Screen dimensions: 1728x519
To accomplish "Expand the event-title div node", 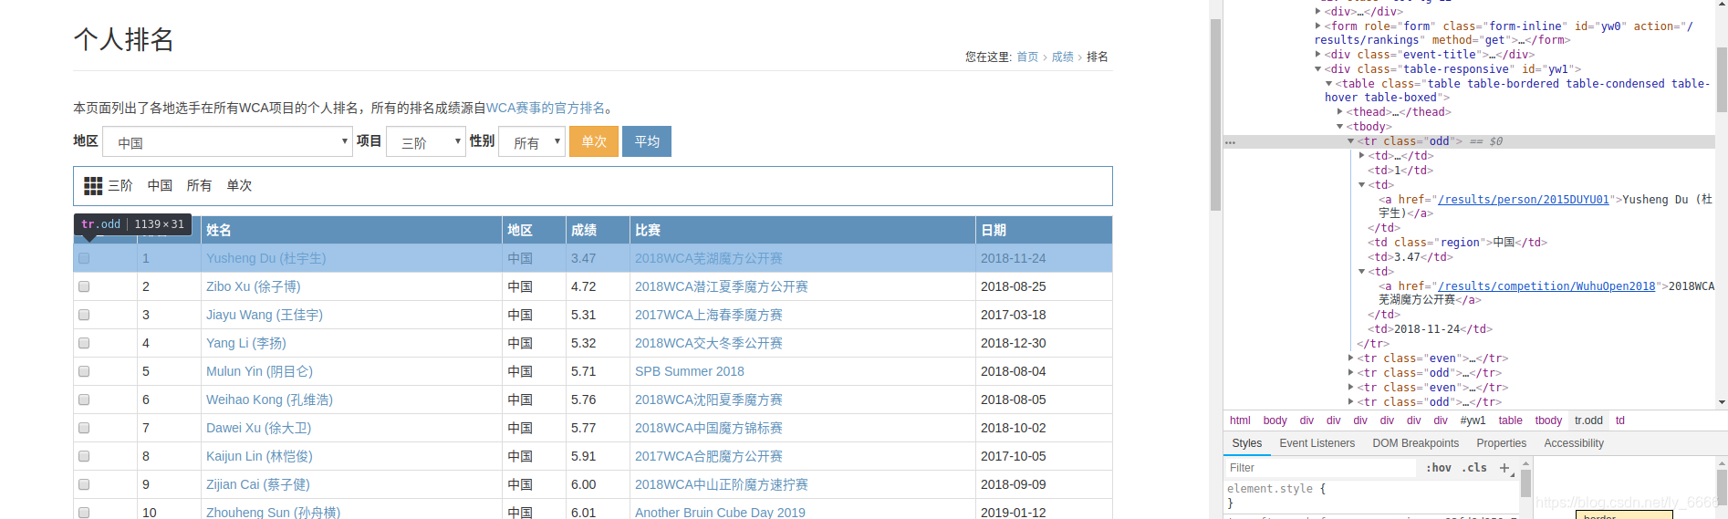I will (x=1318, y=55).
